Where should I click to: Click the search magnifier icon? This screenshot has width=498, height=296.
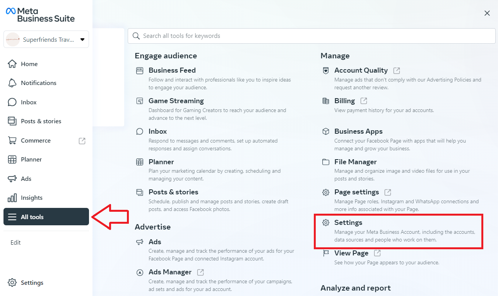coord(136,36)
